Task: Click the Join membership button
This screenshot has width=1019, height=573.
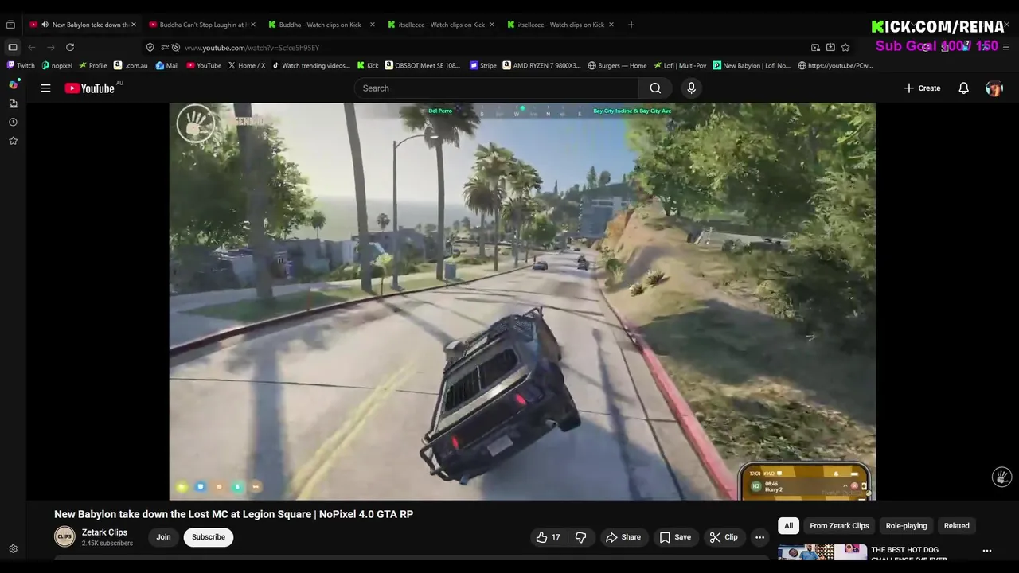Action: pyautogui.click(x=163, y=537)
